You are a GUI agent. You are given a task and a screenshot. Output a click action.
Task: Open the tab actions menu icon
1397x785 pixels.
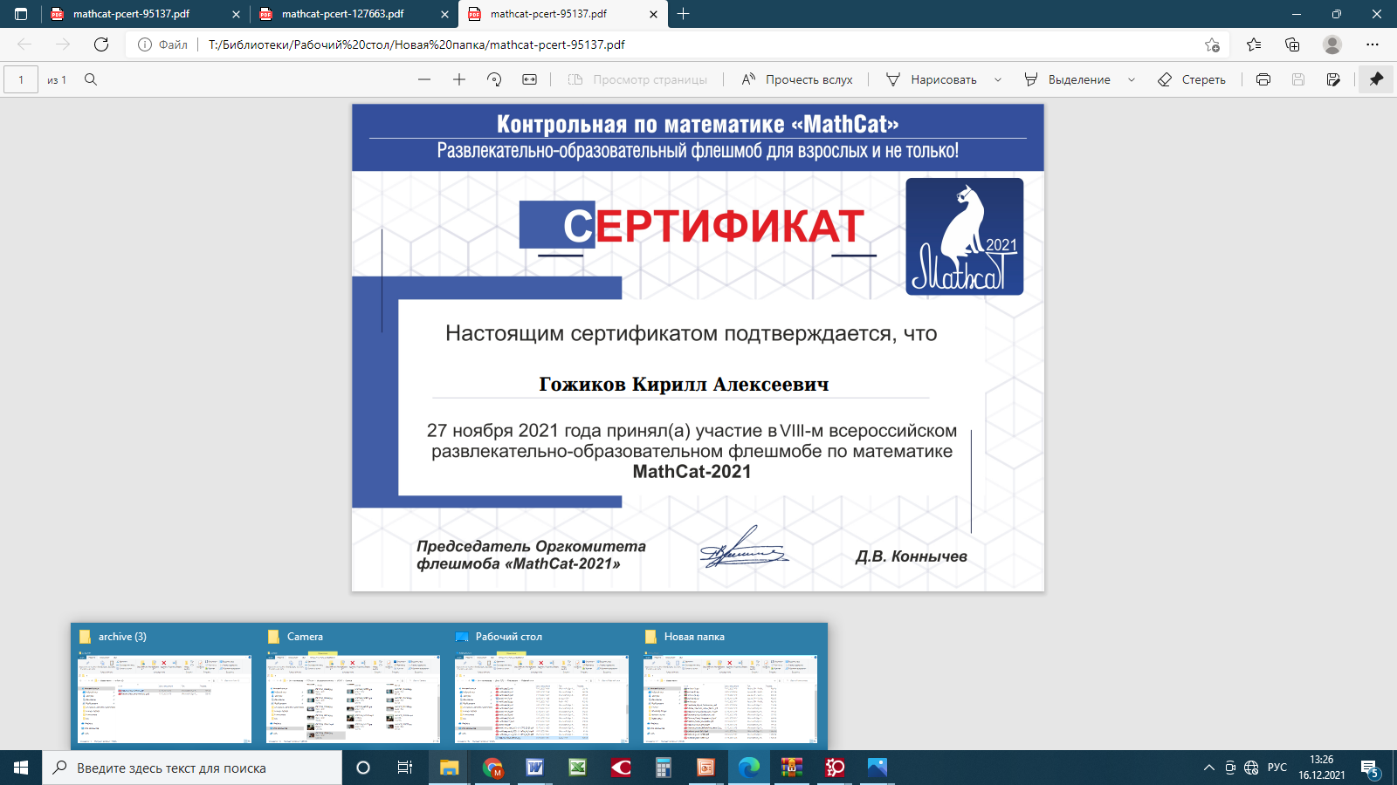click(x=21, y=14)
